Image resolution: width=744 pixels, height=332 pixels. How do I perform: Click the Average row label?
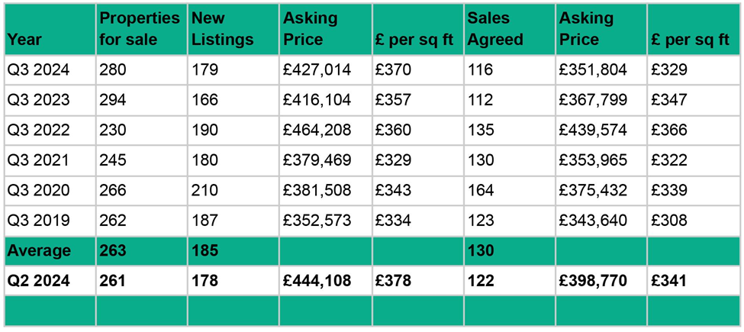(x=38, y=251)
